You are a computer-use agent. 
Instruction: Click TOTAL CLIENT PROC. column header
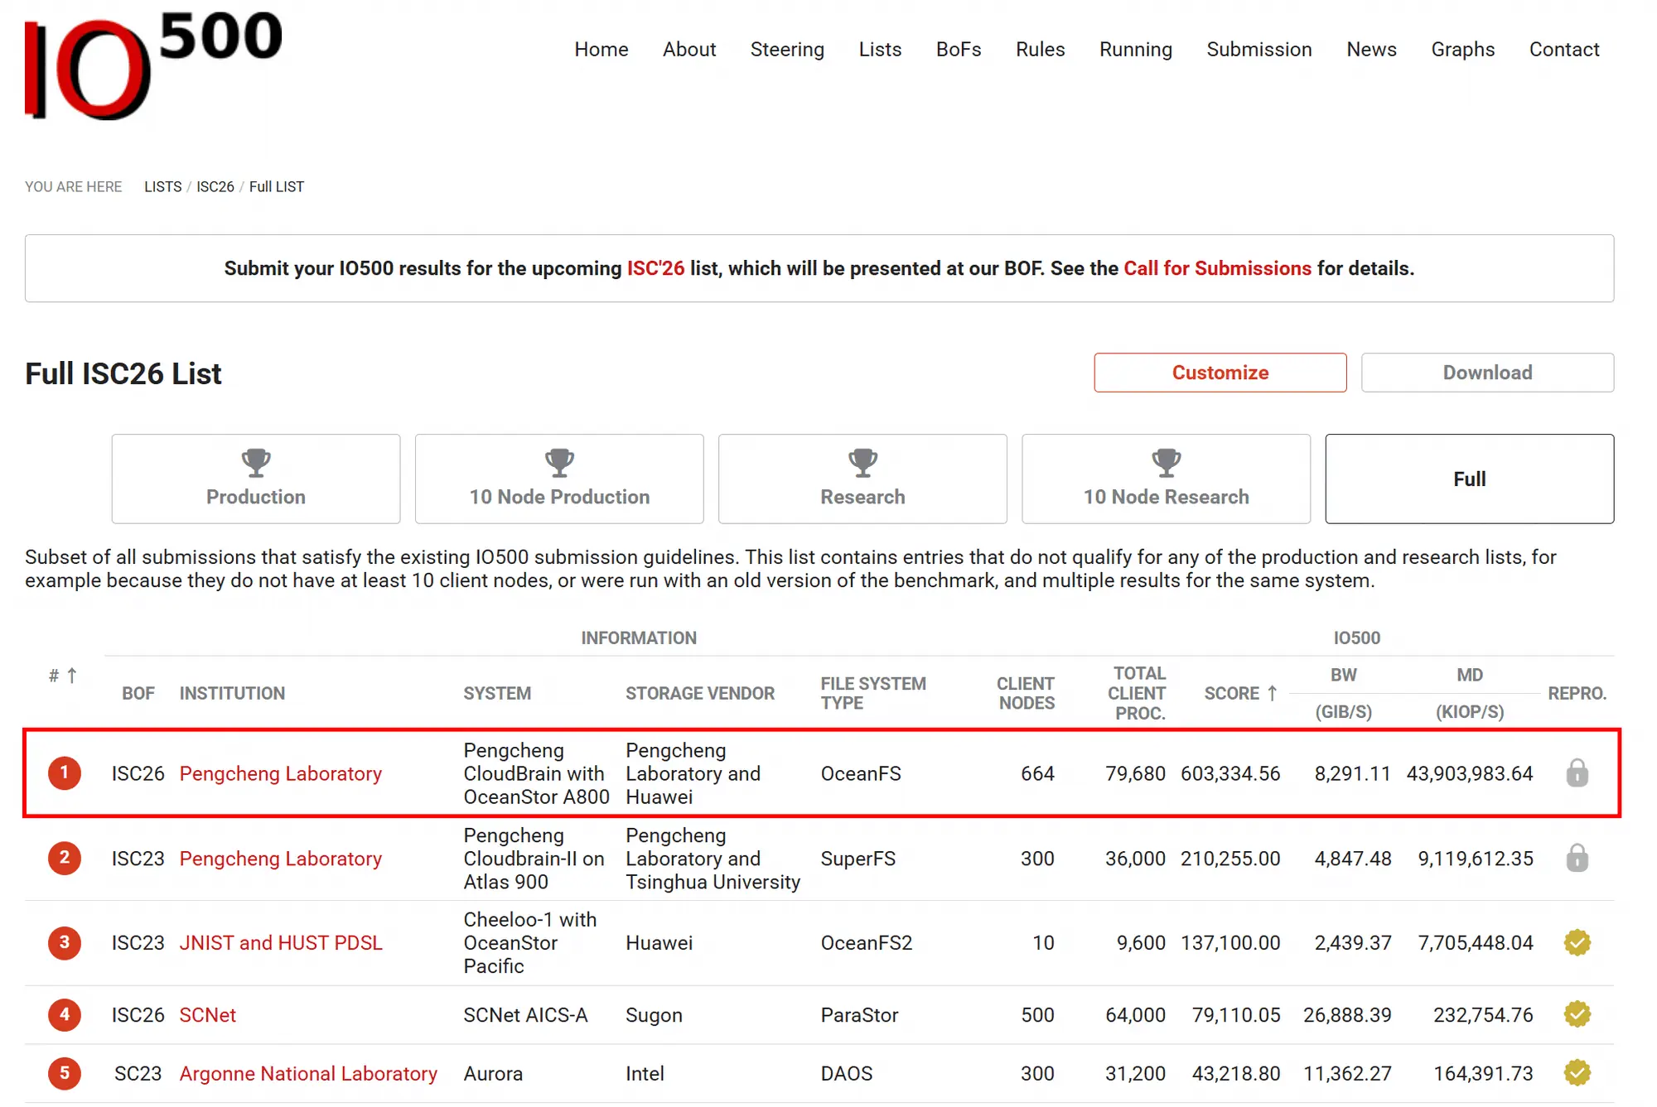pyautogui.click(x=1137, y=693)
